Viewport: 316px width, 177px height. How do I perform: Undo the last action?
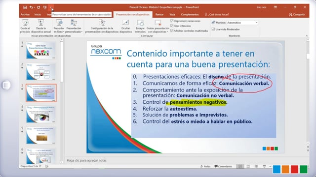[31, 7]
